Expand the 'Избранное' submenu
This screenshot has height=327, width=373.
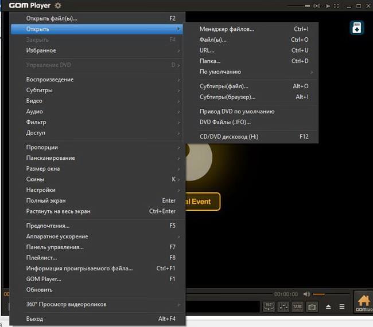pyautogui.click(x=97, y=50)
